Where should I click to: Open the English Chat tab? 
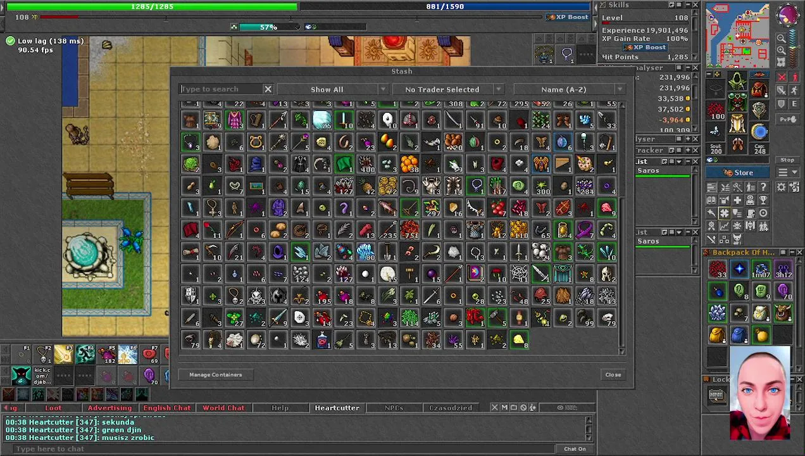pyautogui.click(x=166, y=408)
